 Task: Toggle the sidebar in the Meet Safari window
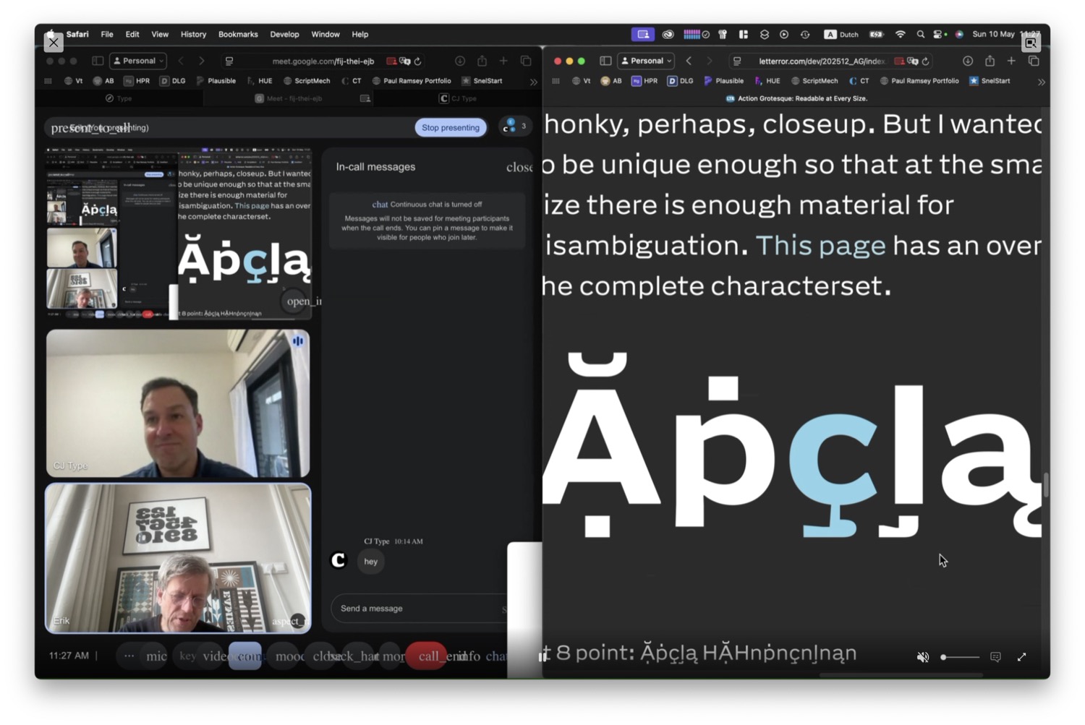point(98,61)
